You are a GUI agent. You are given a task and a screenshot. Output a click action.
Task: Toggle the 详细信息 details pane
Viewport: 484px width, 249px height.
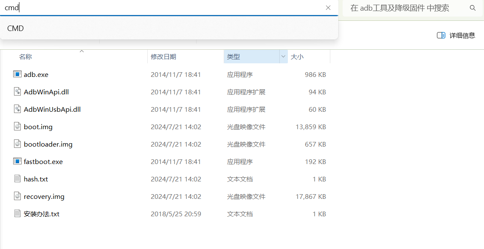pyautogui.click(x=456, y=35)
